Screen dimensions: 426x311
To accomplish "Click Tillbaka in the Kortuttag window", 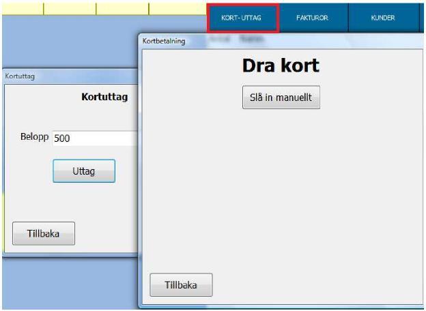I will point(44,234).
